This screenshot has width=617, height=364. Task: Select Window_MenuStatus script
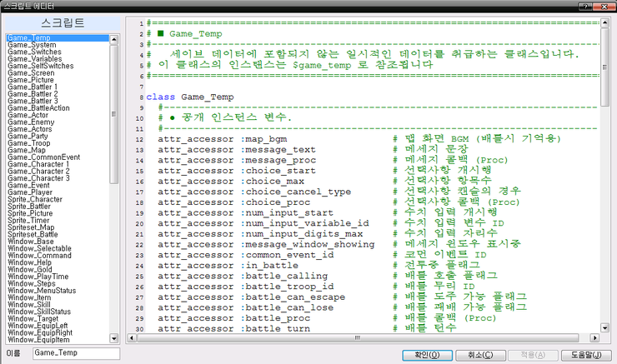[58, 291]
